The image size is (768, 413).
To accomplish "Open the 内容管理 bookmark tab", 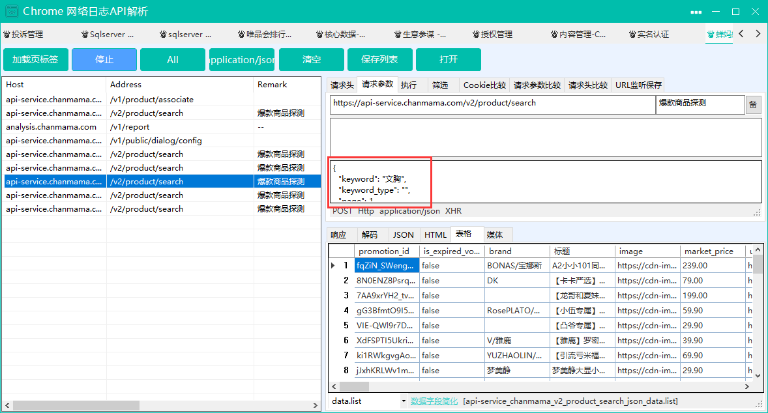I will tap(578, 35).
